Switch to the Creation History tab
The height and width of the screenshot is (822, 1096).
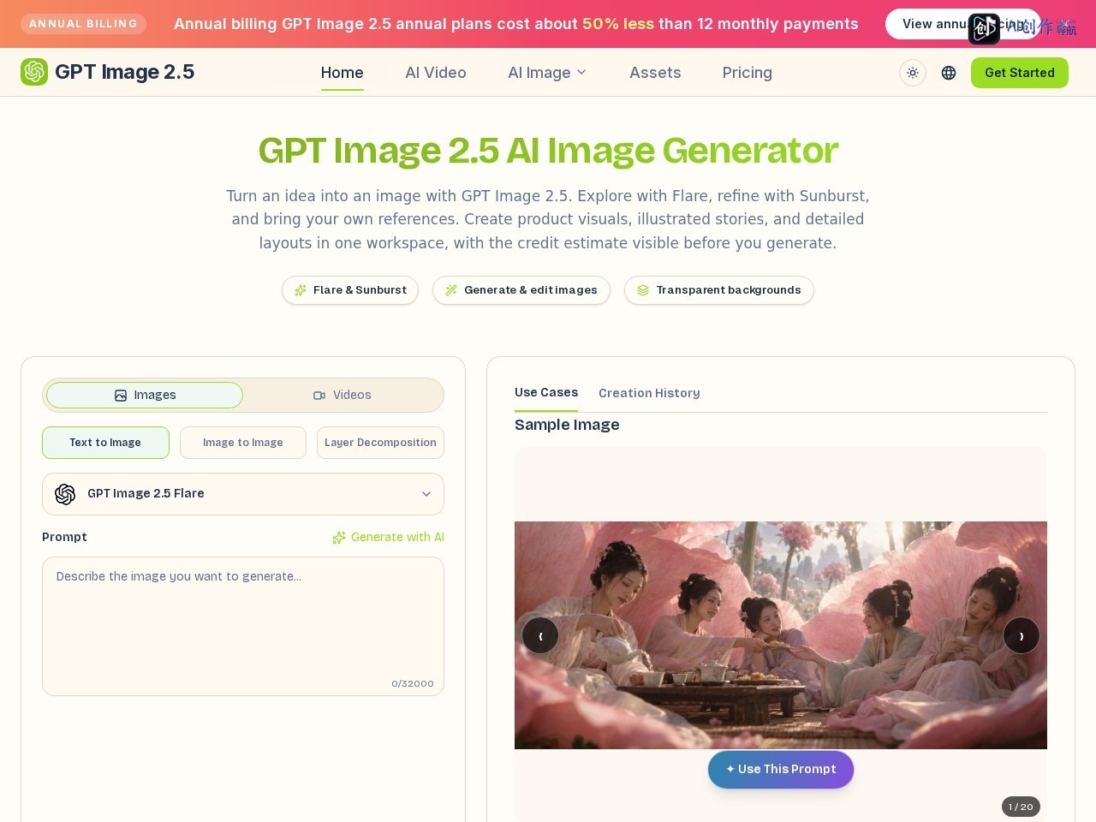[x=649, y=393]
